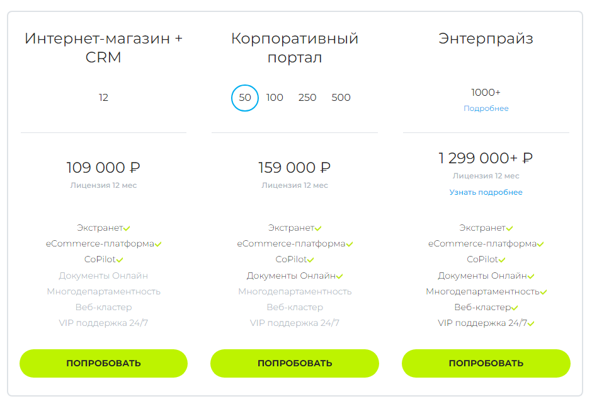Click checkmark next to Экстранет in Энтерпрайз plan
The height and width of the screenshot is (406, 592).
coord(509,229)
